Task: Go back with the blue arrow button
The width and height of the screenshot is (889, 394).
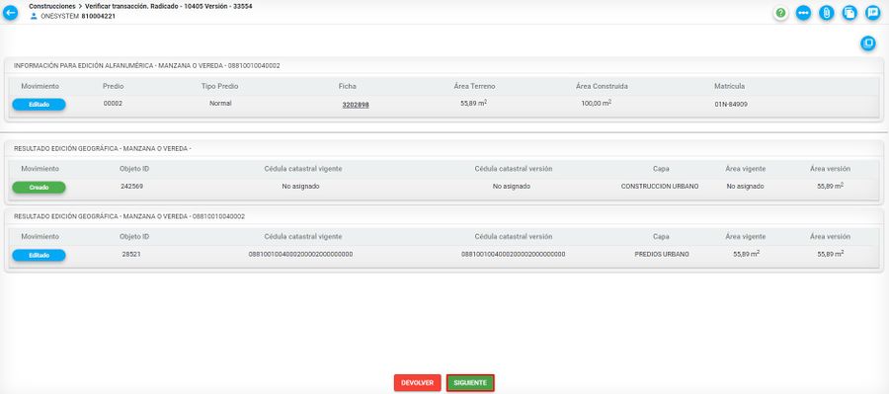Action: [10, 13]
